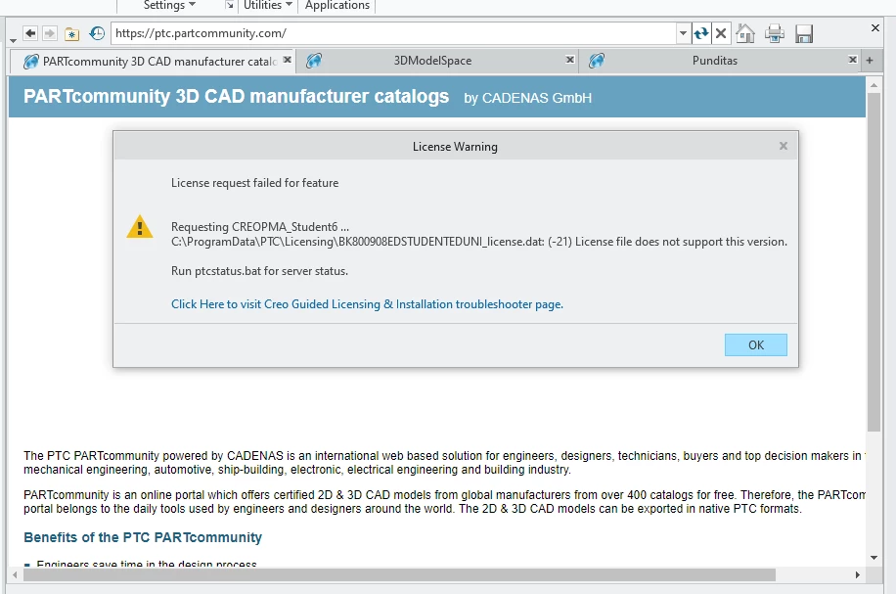Click the vertical scrollbar thumb

(874, 262)
